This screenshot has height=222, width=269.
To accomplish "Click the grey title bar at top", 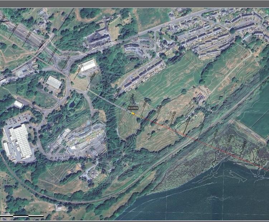I will (134, 4).
